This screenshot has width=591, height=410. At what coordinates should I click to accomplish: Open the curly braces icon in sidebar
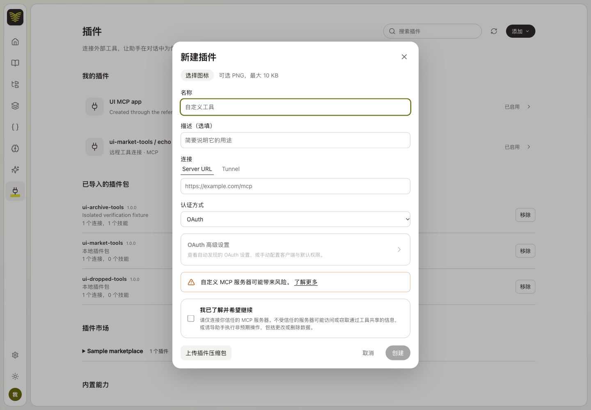tap(15, 127)
